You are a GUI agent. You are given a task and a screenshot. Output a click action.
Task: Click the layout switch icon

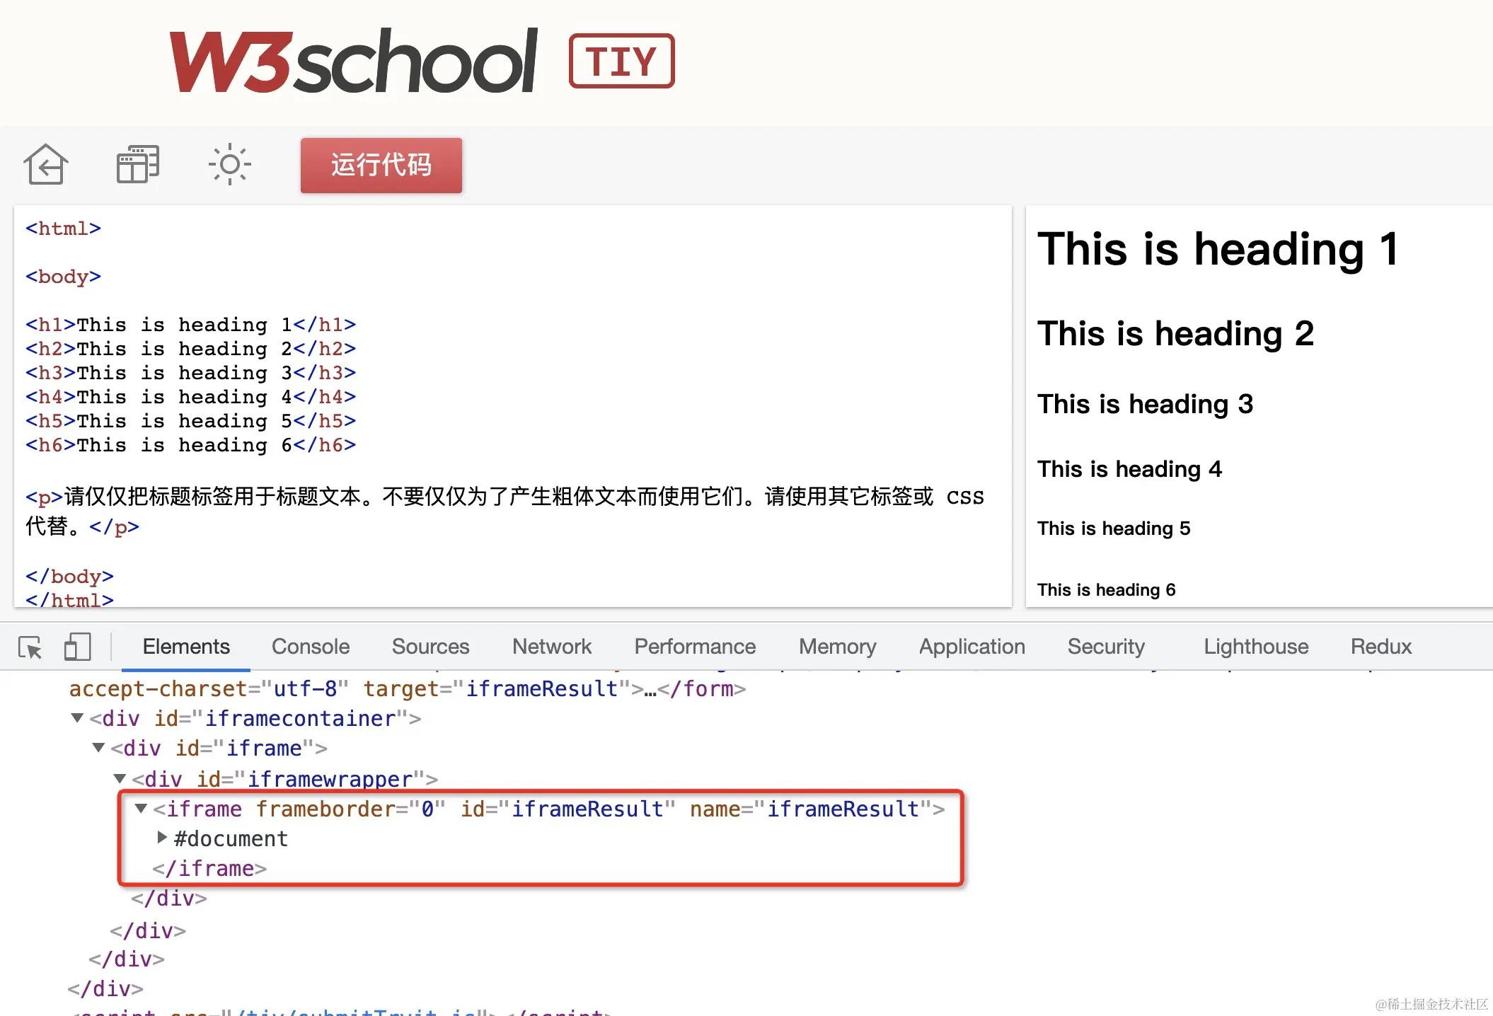(x=137, y=165)
